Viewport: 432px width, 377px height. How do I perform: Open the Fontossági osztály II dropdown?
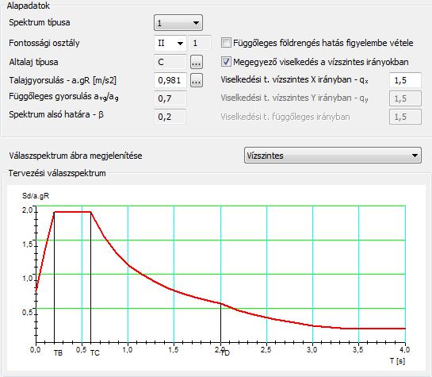point(170,44)
